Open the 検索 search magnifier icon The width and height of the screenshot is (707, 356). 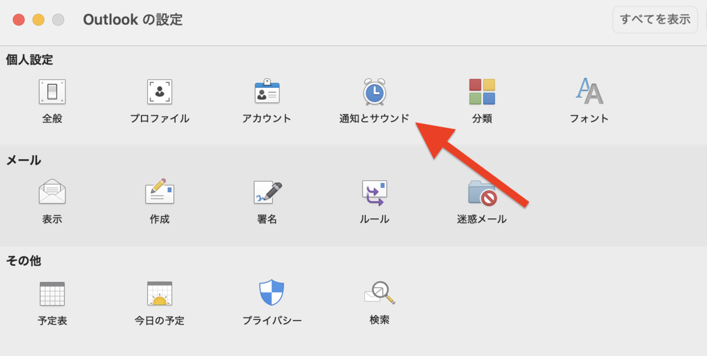pyautogui.click(x=379, y=292)
